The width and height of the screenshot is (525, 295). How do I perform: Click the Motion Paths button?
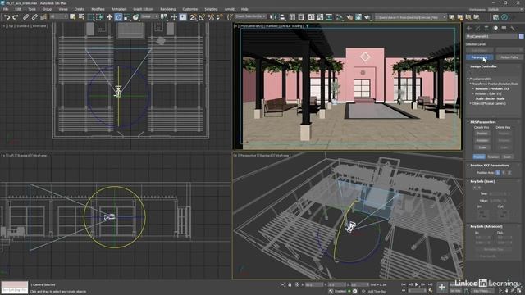point(509,57)
